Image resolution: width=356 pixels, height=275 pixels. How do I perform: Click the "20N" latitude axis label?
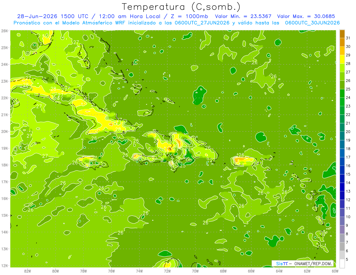point(4,131)
